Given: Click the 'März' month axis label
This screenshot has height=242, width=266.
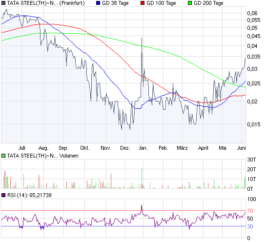Looking at the screenshot, I should [182, 148].
